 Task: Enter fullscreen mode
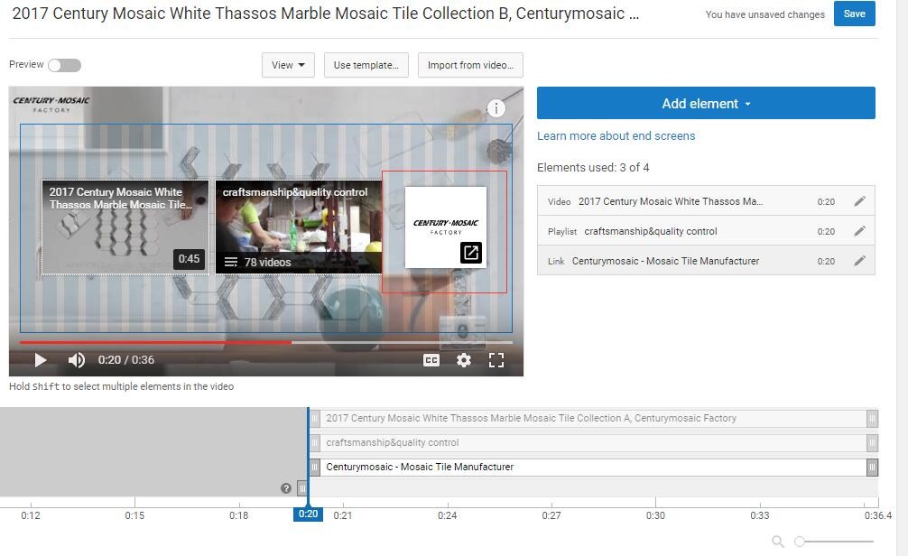pyautogui.click(x=496, y=360)
